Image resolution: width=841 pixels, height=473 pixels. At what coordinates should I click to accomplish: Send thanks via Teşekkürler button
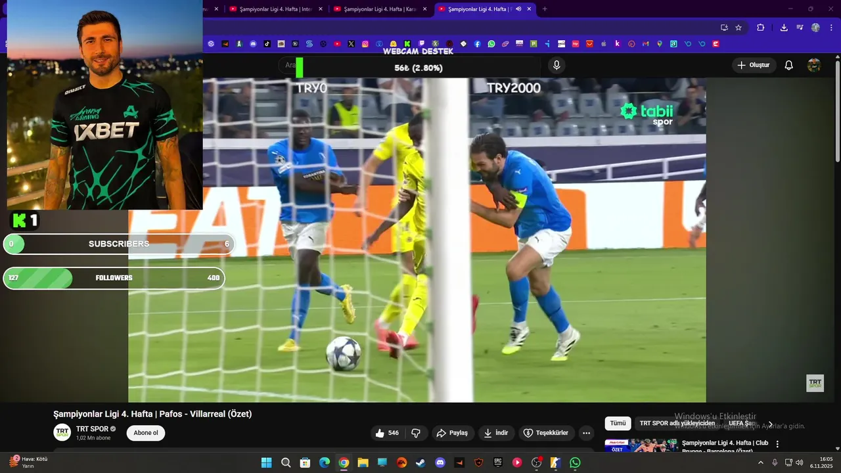coord(546,433)
